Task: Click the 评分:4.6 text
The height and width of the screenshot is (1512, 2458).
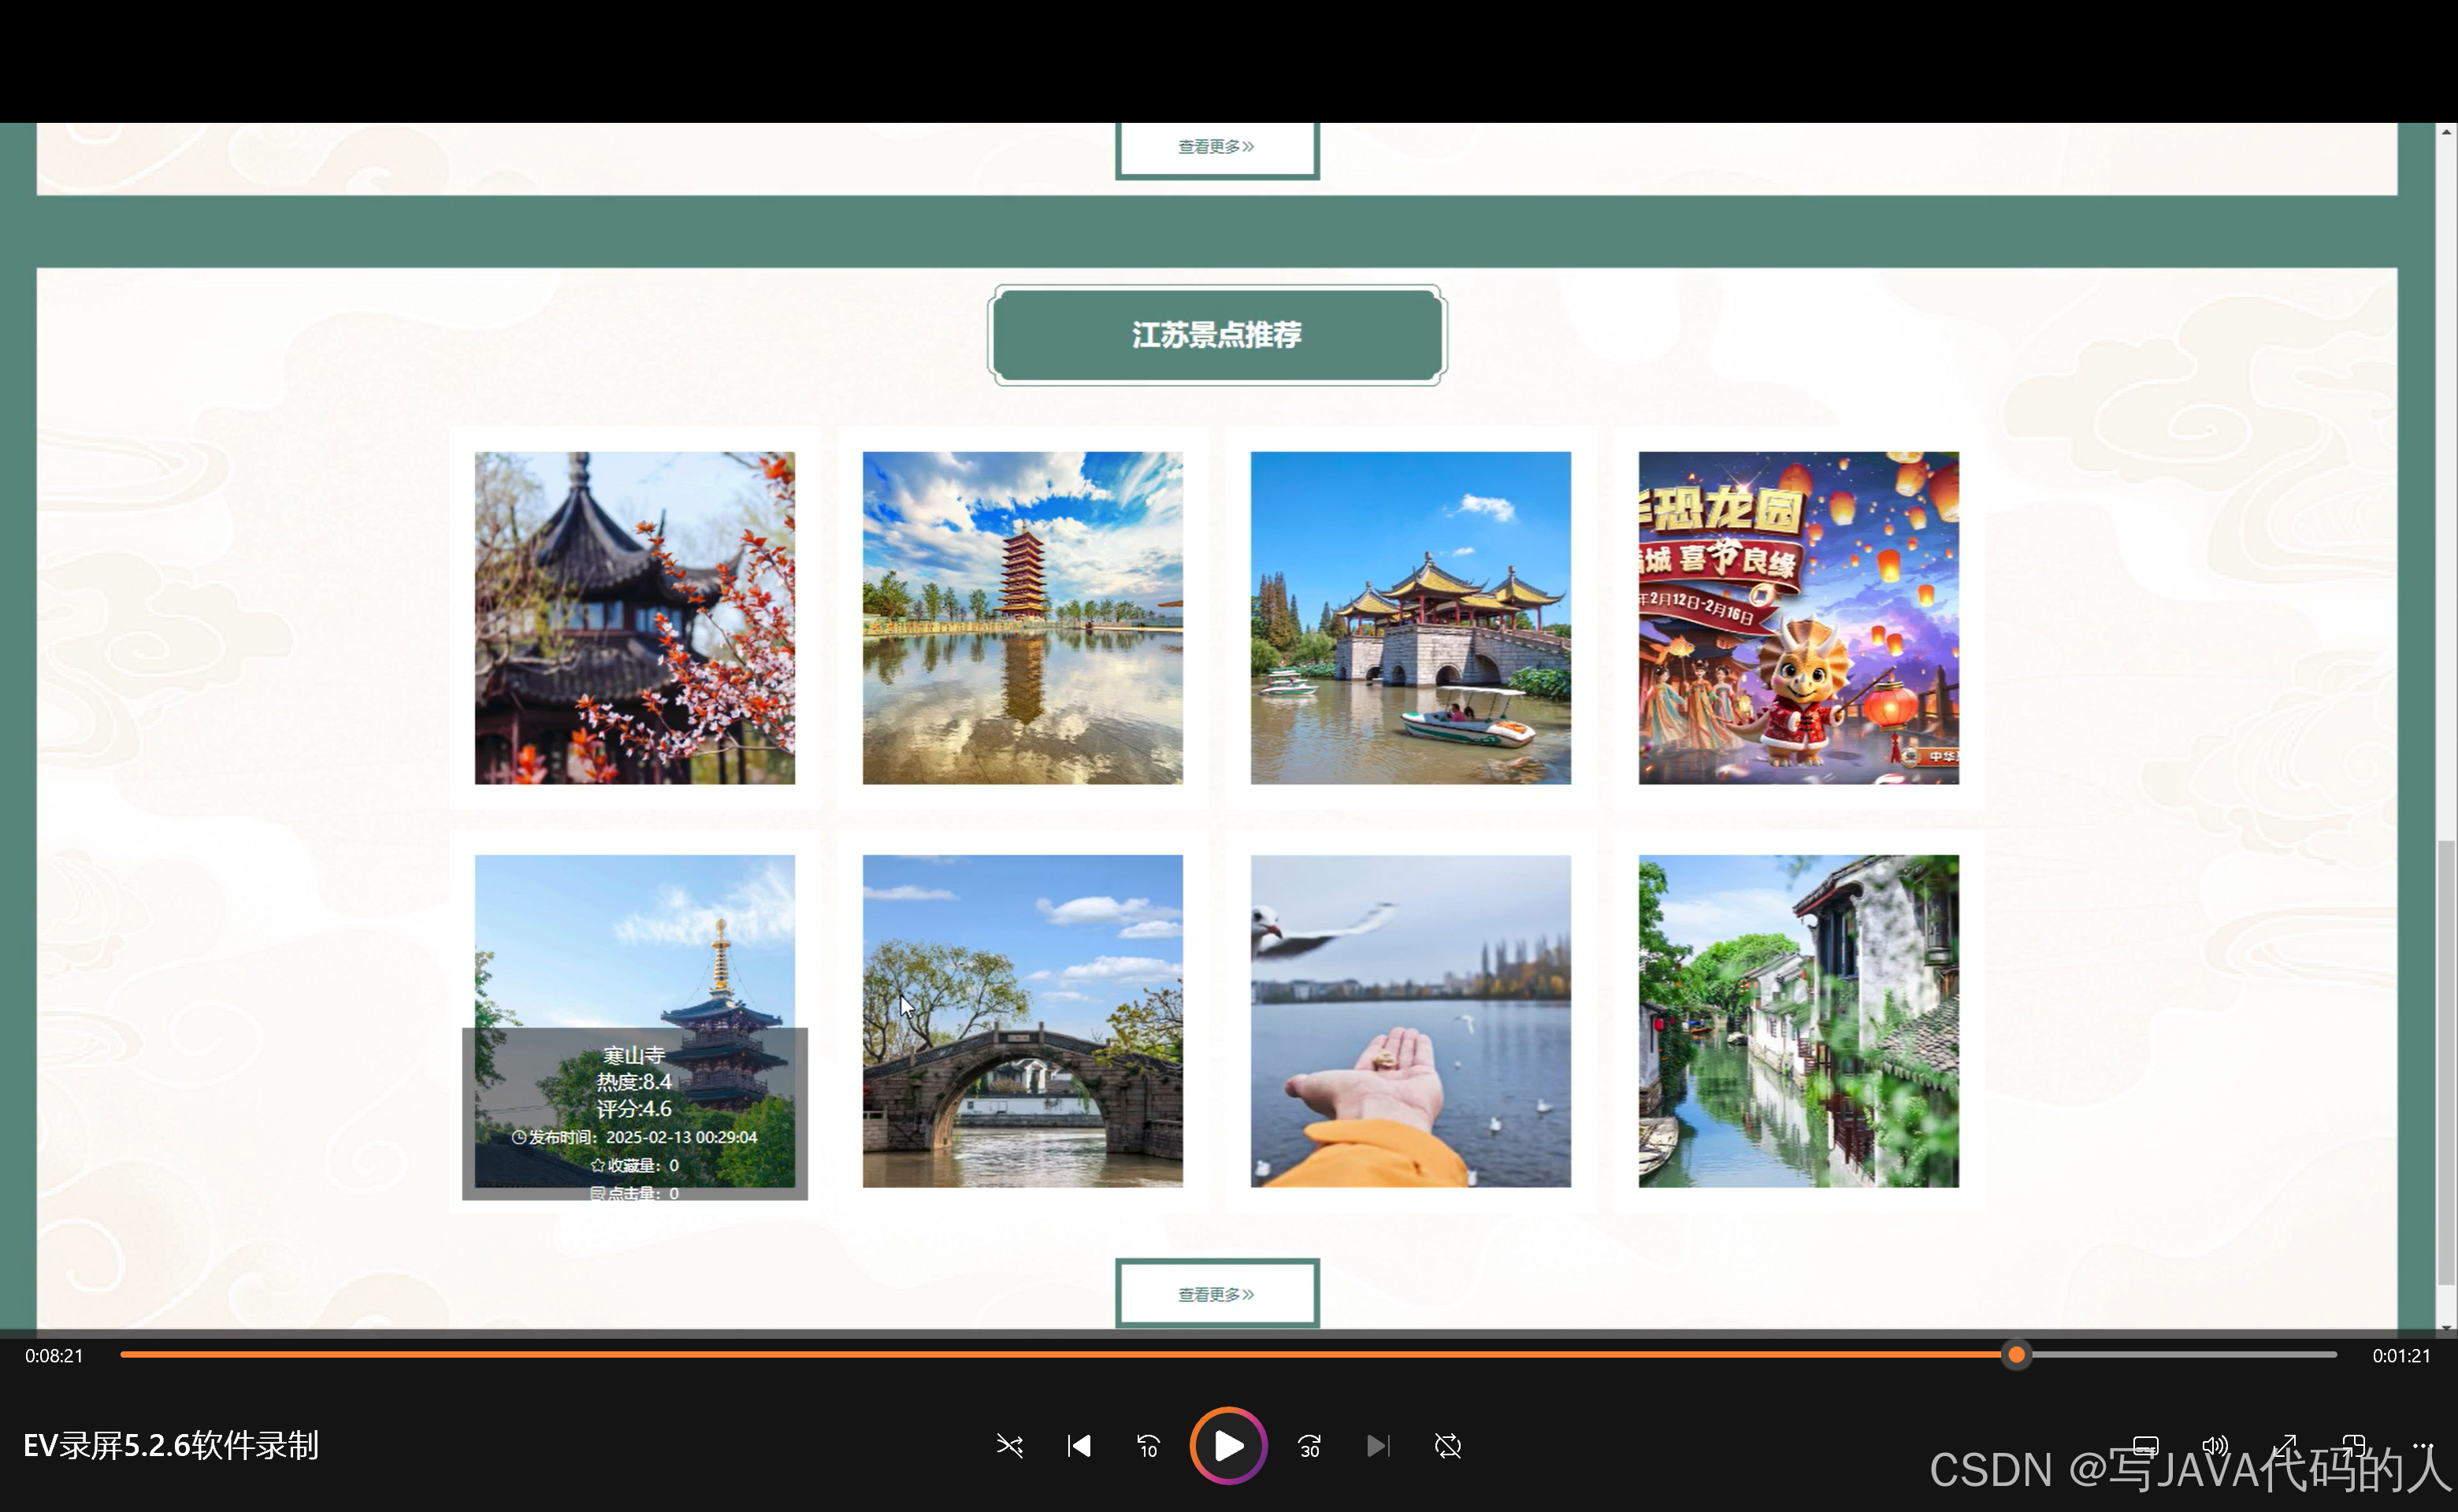Action: point(634,1109)
